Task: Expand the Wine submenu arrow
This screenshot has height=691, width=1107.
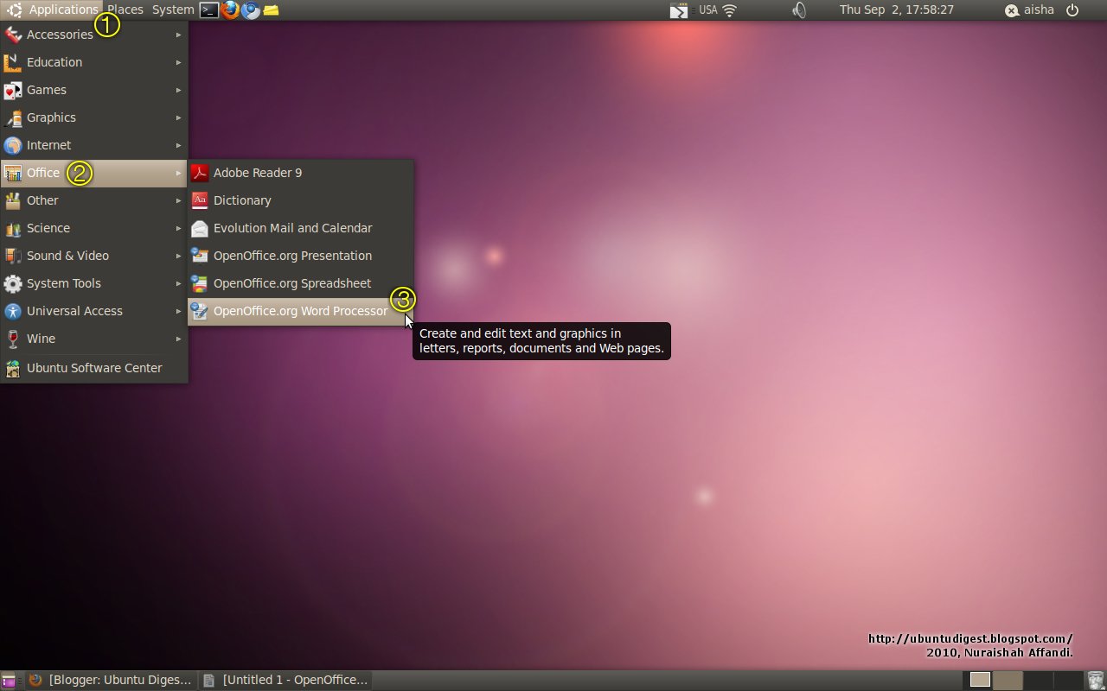Action: (x=179, y=339)
